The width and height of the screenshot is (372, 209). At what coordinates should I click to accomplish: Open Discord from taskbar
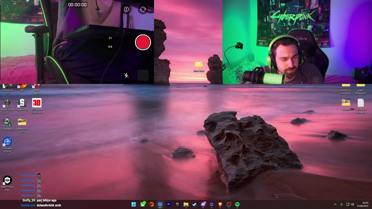tap(203, 204)
